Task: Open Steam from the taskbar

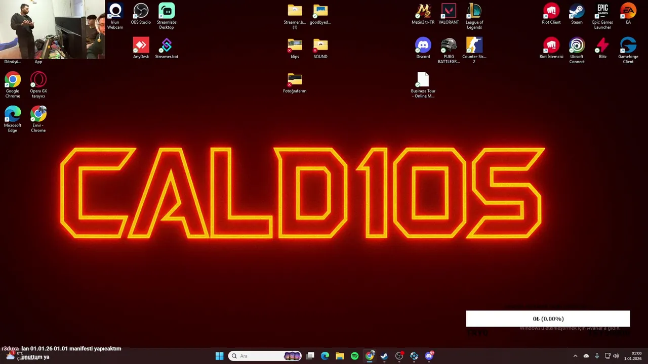Action: tap(384, 356)
